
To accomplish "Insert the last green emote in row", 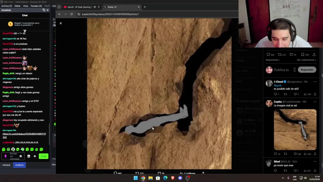I will 41,149.
